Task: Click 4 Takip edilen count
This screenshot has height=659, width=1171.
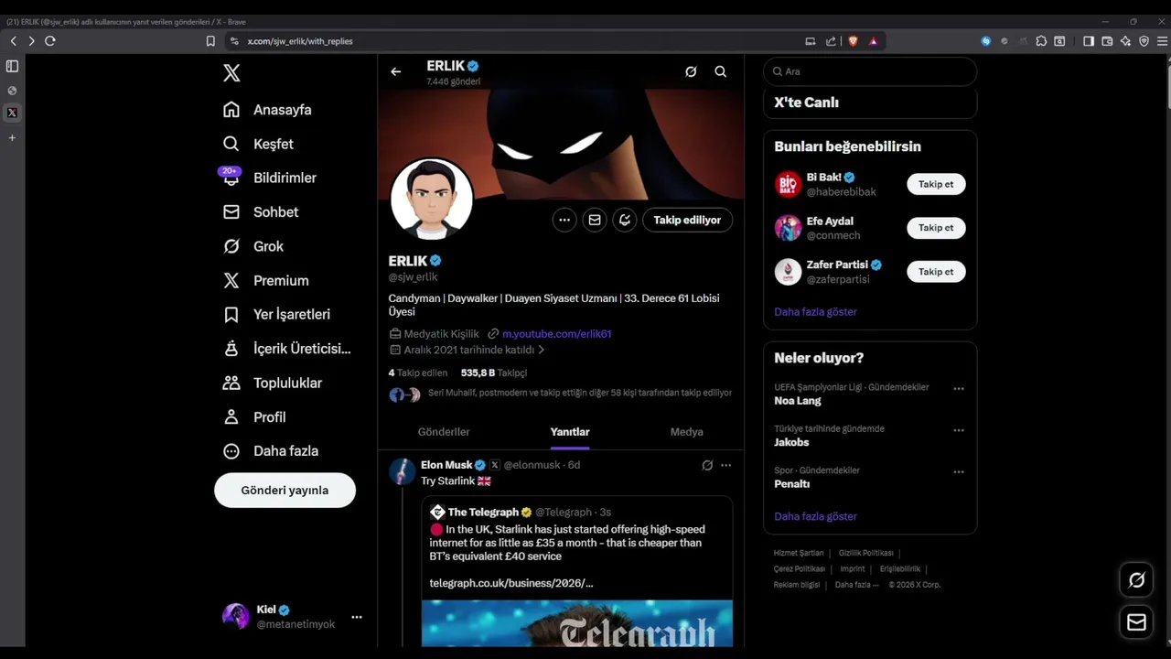Action: click(418, 373)
